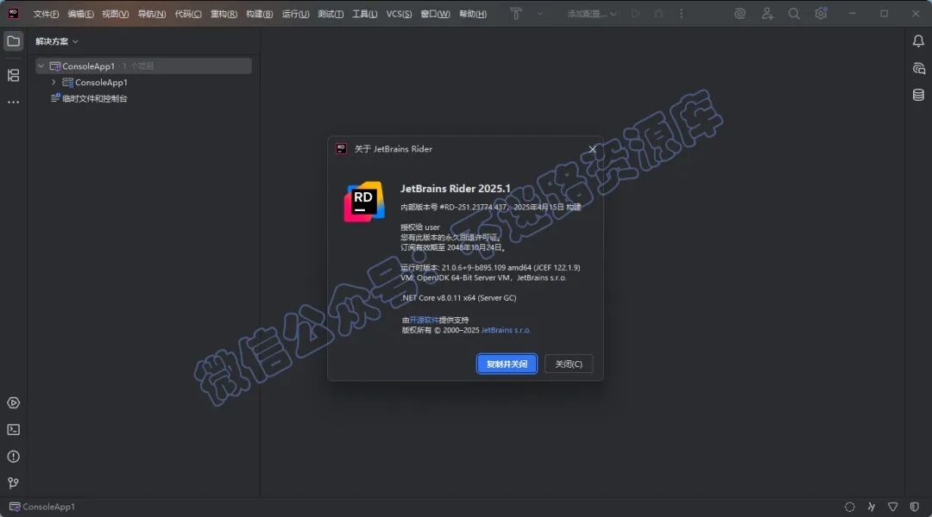Click the 授权给 user text
The width and height of the screenshot is (932, 517).
click(x=420, y=227)
